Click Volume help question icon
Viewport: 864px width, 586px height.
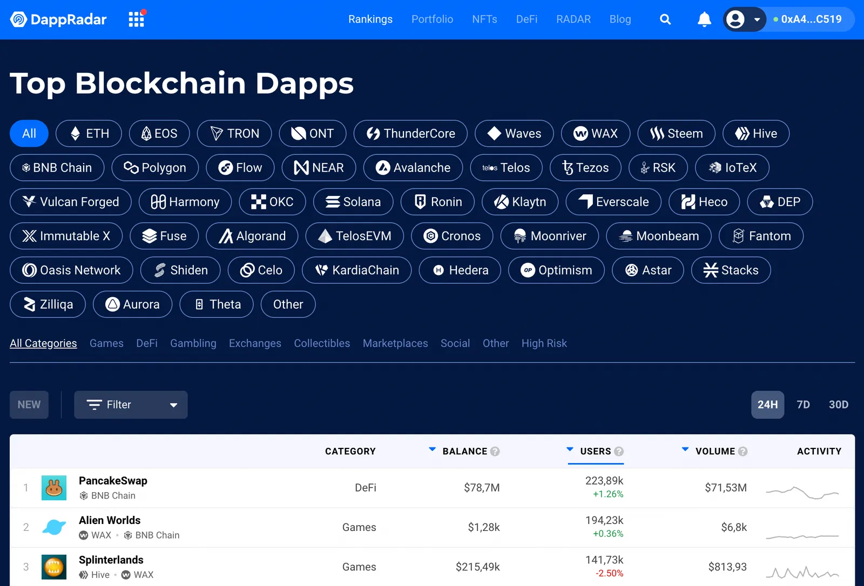click(743, 452)
